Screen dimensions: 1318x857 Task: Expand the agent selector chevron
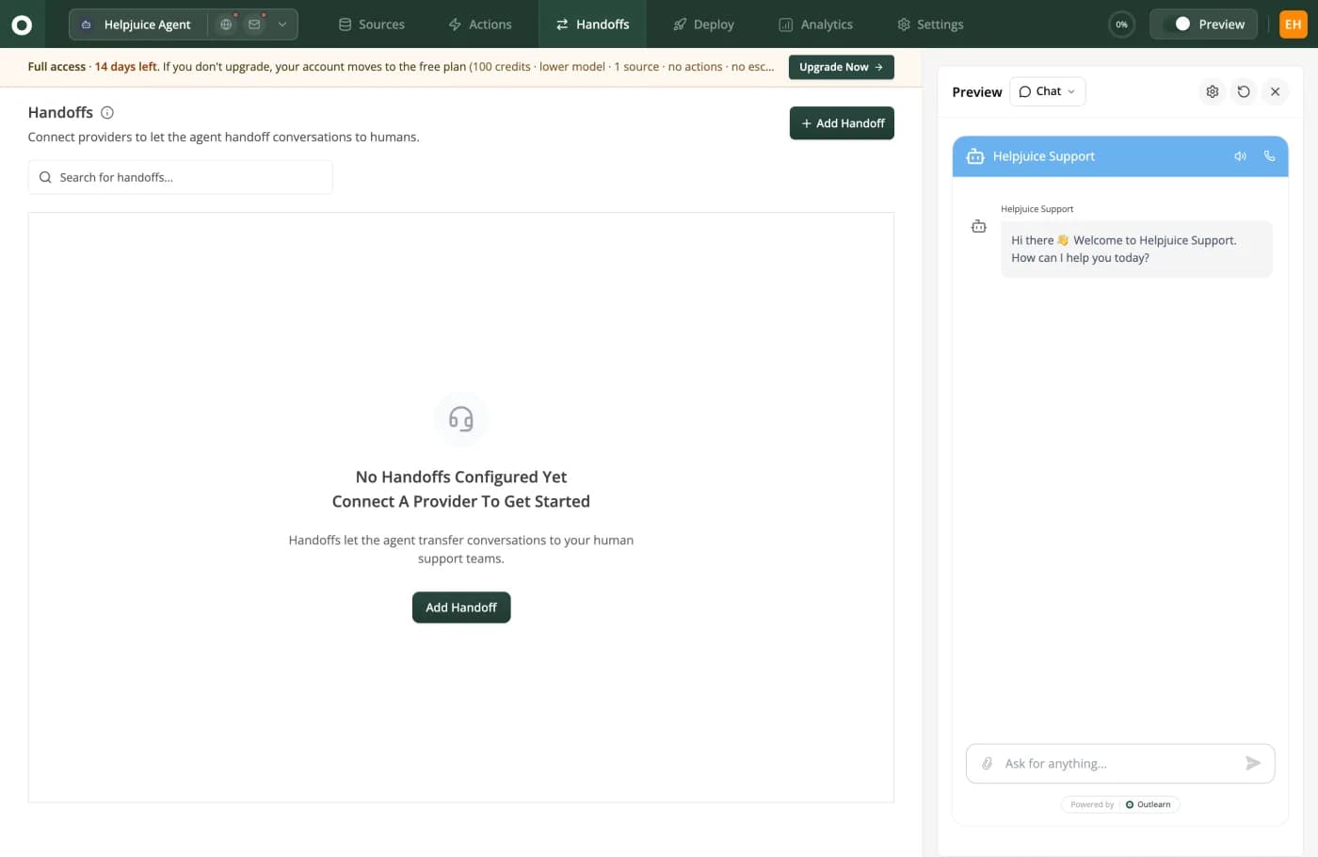tap(282, 24)
